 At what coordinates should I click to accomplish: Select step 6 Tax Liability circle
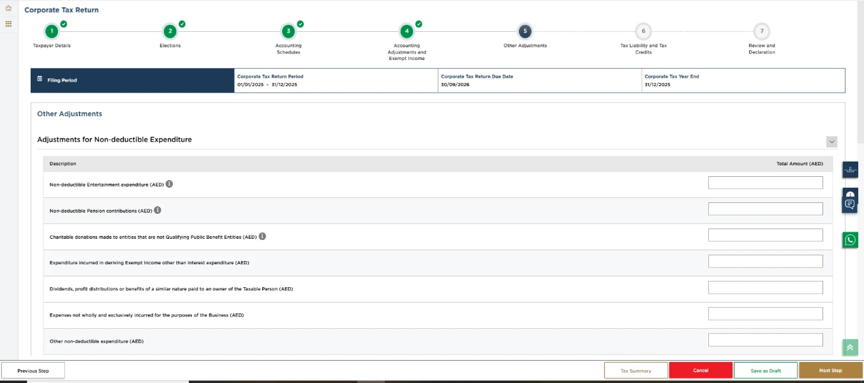click(643, 31)
